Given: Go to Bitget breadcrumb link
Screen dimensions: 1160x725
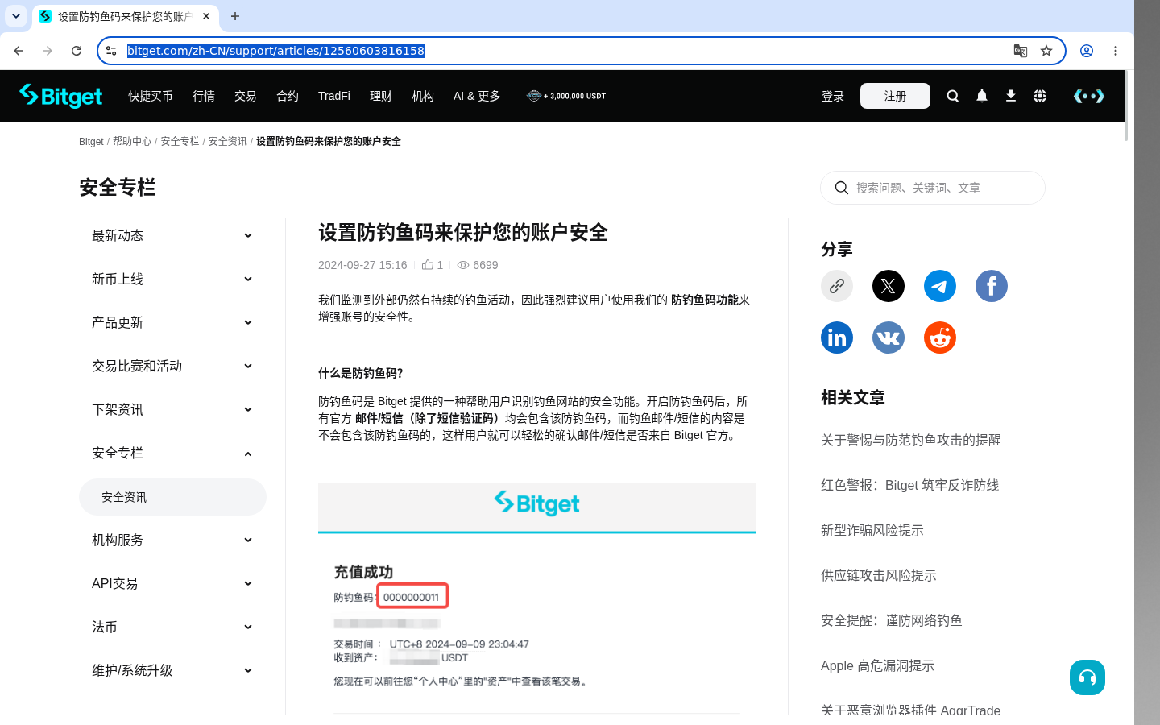Looking at the screenshot, I should pyautogui.click(x=91, y=141).
